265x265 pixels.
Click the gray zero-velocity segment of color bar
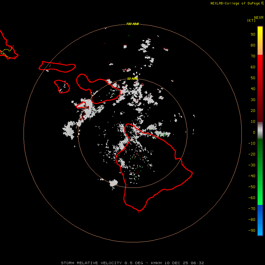coord(260,130)
